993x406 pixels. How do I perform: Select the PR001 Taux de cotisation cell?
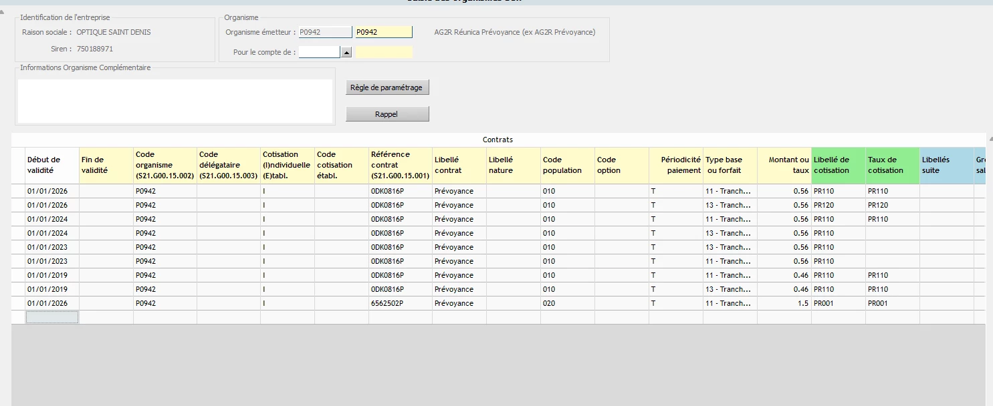[892, 303]
